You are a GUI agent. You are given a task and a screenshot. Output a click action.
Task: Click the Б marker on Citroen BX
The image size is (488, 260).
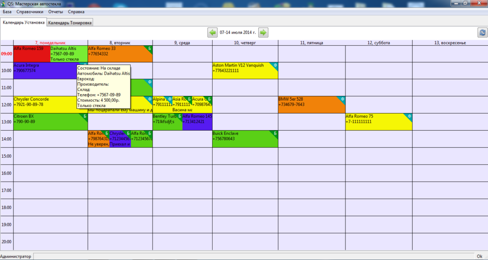85,116
